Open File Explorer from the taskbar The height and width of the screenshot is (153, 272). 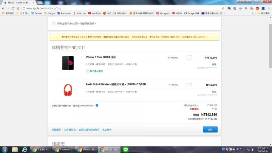click(15, 150)
